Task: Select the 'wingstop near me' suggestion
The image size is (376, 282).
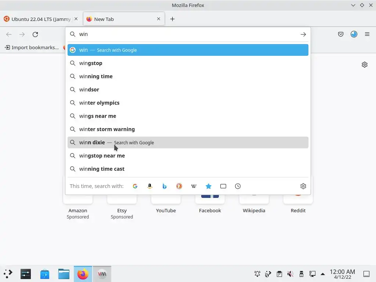Action: click(188, 156)
